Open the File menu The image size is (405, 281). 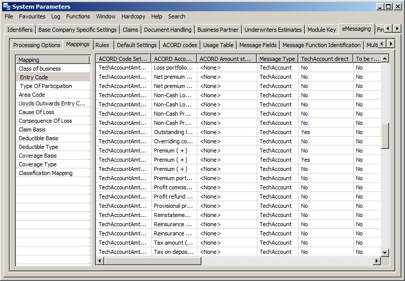[x=9, y=16]
